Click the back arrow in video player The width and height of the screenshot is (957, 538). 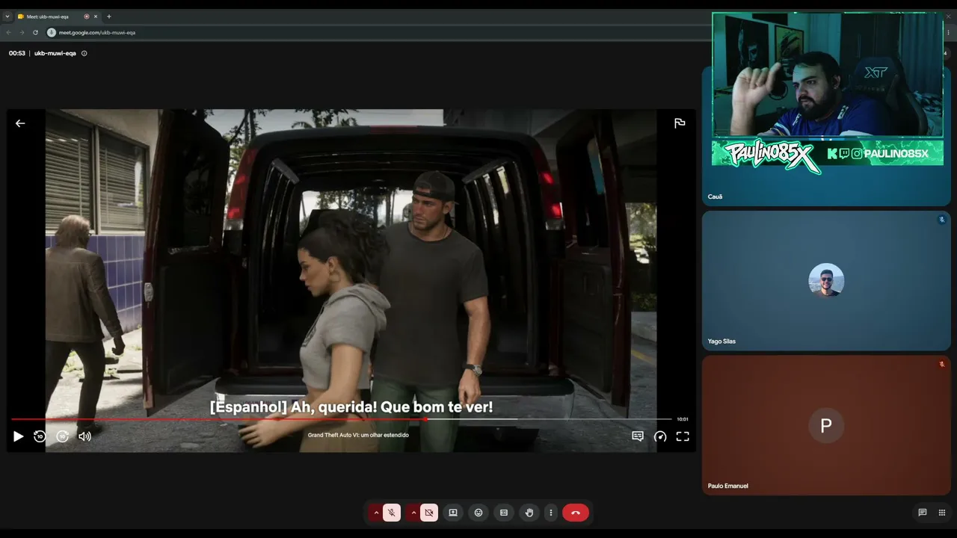[20, 123]
